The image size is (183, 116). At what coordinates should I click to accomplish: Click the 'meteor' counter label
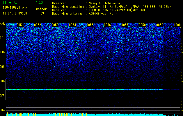coord(41,9)
